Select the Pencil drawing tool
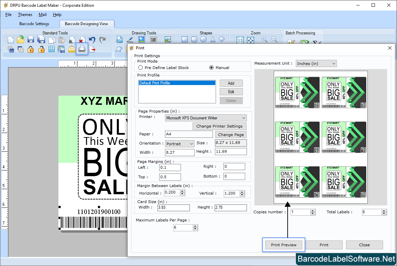397x266 pixels. (130, 39)
